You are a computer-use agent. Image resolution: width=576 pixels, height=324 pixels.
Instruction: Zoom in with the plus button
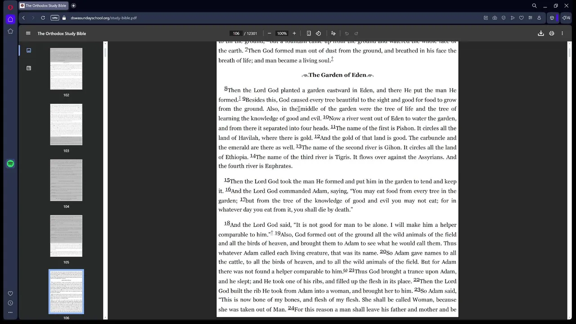pos(294,33)
